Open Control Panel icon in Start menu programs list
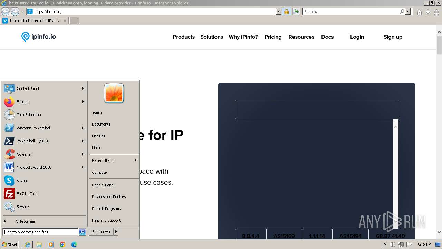Screen dimensions: 442x249 pyautogui.click(x=9, y=89)
